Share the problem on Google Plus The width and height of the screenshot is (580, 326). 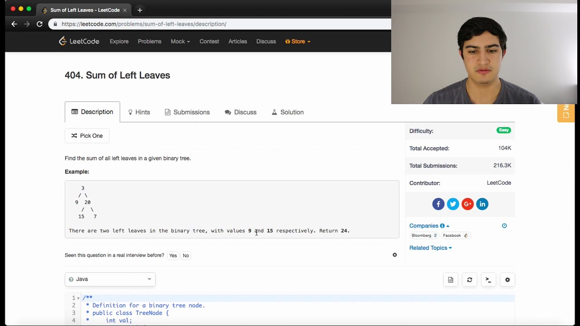pos(468,204)
